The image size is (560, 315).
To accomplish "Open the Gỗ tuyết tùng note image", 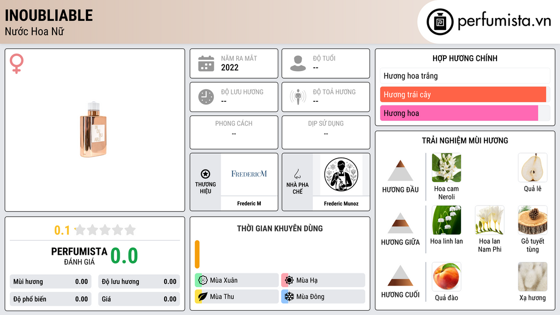I will [x=533, y=220].
